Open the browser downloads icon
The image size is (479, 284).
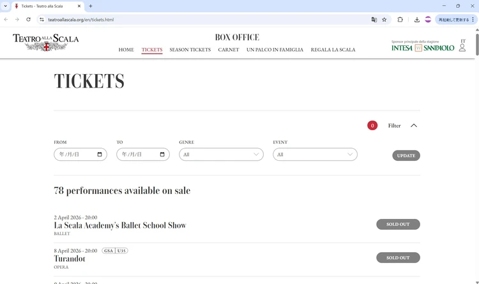pyautogui.click(x=417, y=20)
